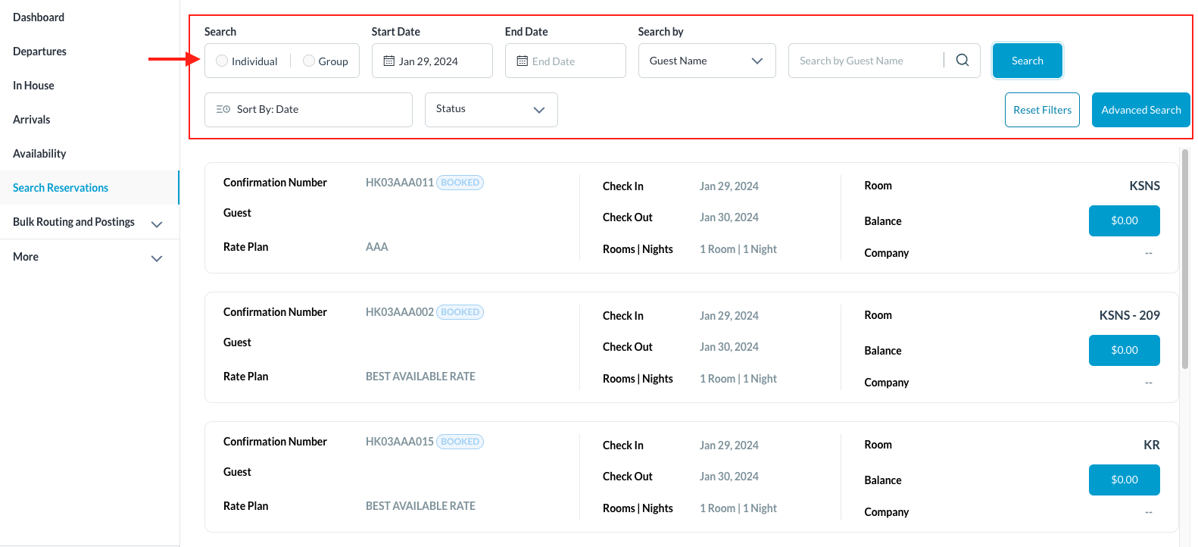Click check-in date of HK03AAA015 reservation

pyautogui.click(x=729, y=445)
